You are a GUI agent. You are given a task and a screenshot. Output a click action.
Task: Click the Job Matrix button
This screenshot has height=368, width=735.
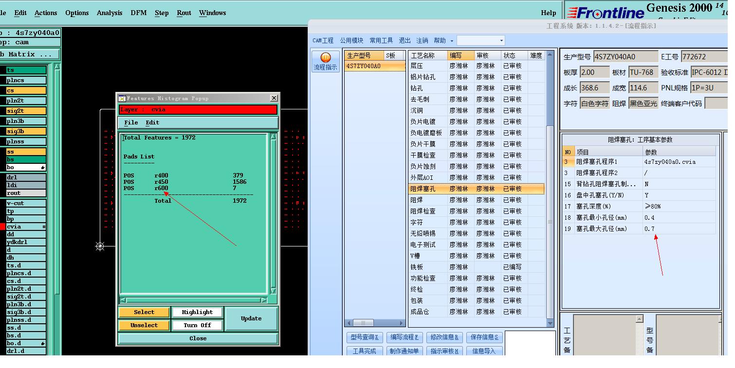(x=29, y=54)
